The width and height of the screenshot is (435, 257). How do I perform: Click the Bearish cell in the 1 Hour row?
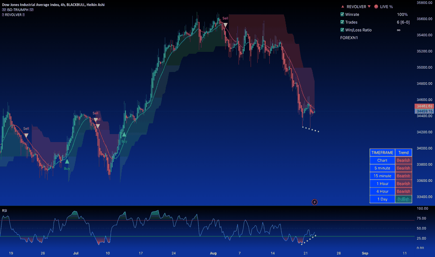point(403,184)
